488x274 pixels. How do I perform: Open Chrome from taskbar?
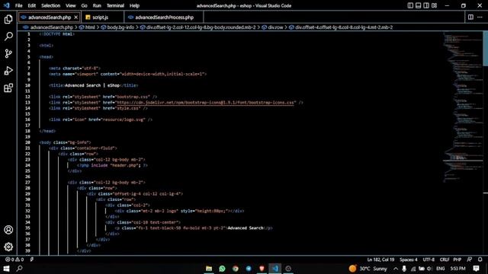point(236,269)
